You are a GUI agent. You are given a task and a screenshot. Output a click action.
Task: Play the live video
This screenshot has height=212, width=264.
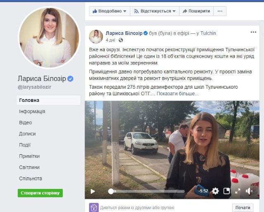(x=93, y=191)
